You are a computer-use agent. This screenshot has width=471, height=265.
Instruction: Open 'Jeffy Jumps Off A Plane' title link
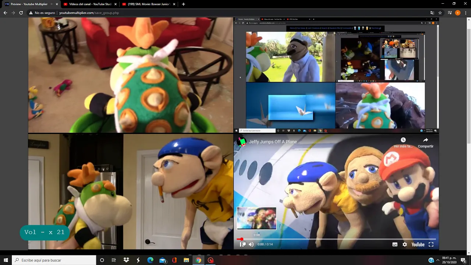pos(273,142)
